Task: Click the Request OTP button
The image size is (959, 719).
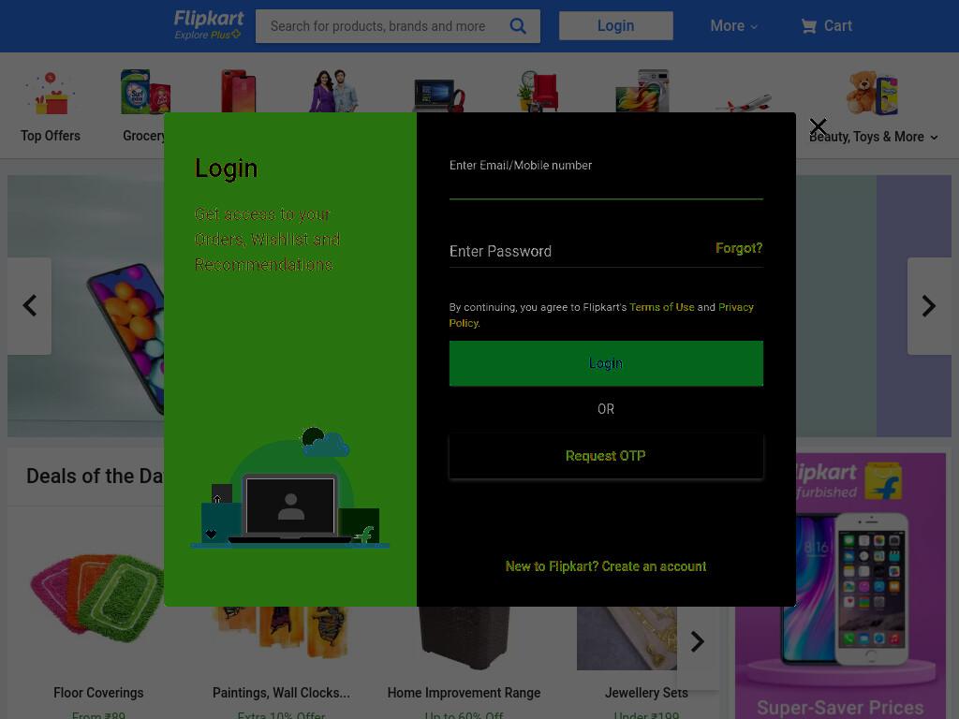Action: tap(606, 456)
